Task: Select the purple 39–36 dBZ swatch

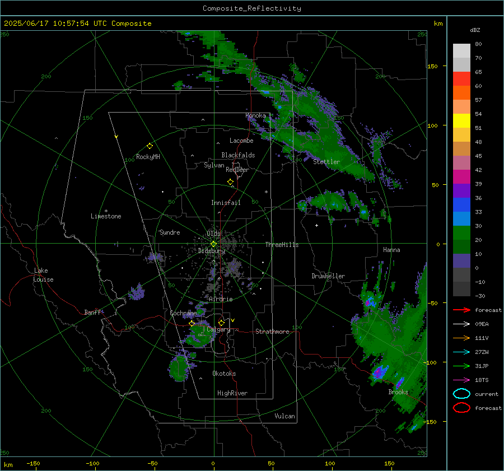Action: pos(461,191)
